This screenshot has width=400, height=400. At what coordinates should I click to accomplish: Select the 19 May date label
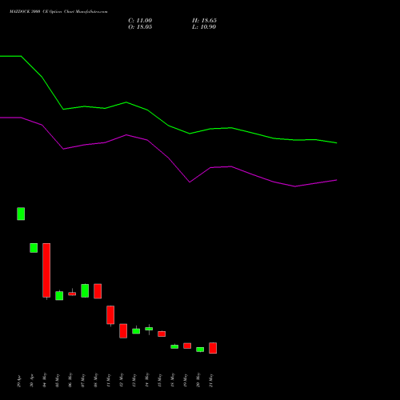coord(186,380)
